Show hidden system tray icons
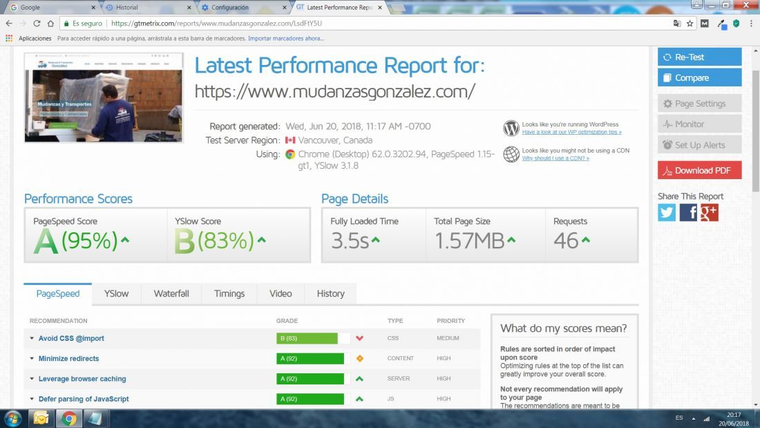Image resolution: width=760 pixels, height=428 pixels. point(694,418)
